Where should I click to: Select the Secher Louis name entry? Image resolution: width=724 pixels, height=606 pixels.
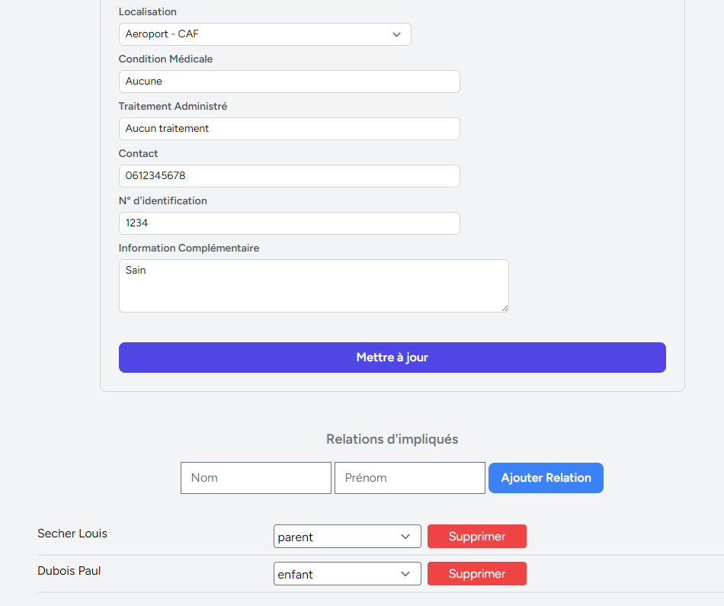tap(72, 534)
